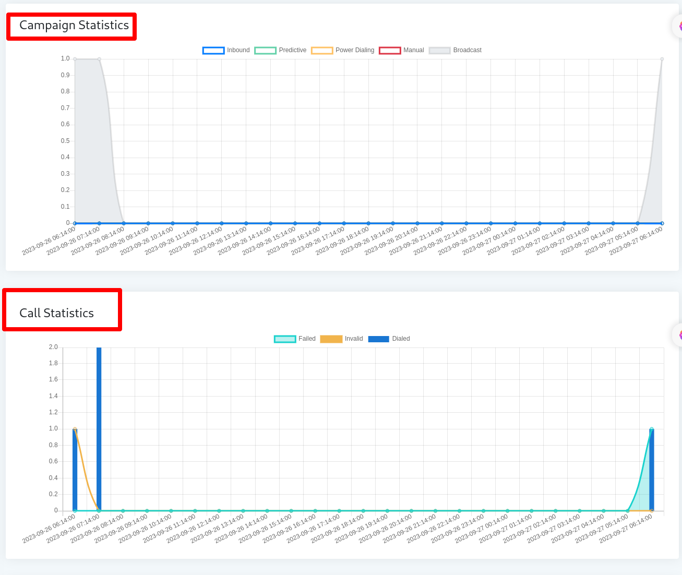Hide the Dialed series in the legend
The image size is (682, 575).
(x=389, y=339)
